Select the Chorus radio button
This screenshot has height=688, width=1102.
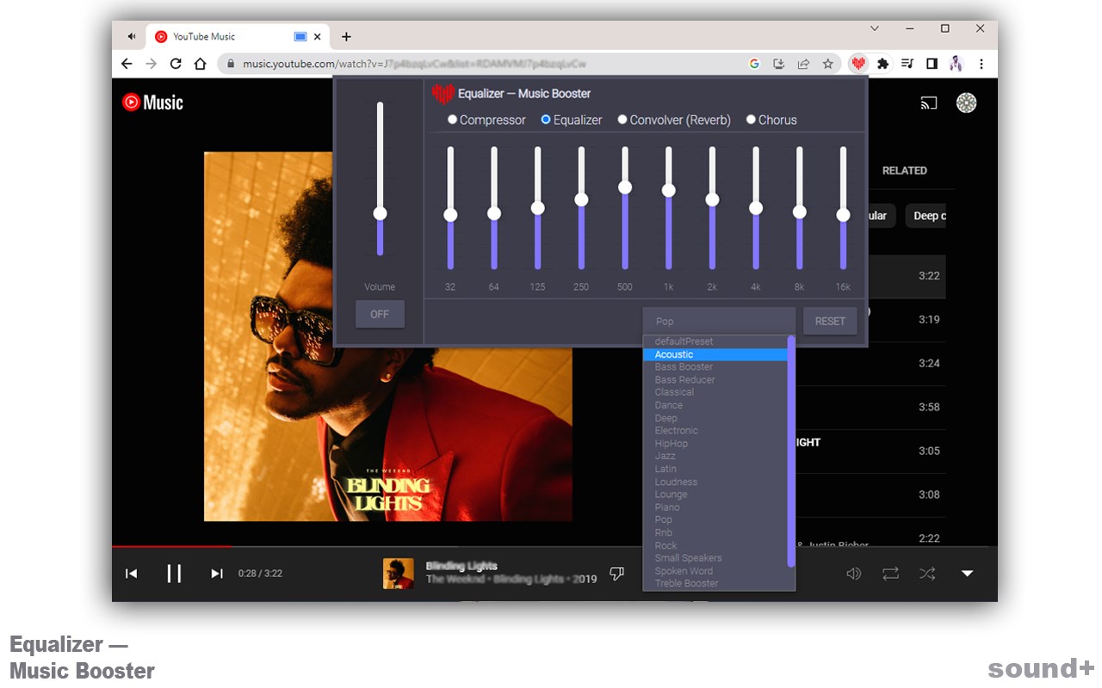(x=751, y=120)
